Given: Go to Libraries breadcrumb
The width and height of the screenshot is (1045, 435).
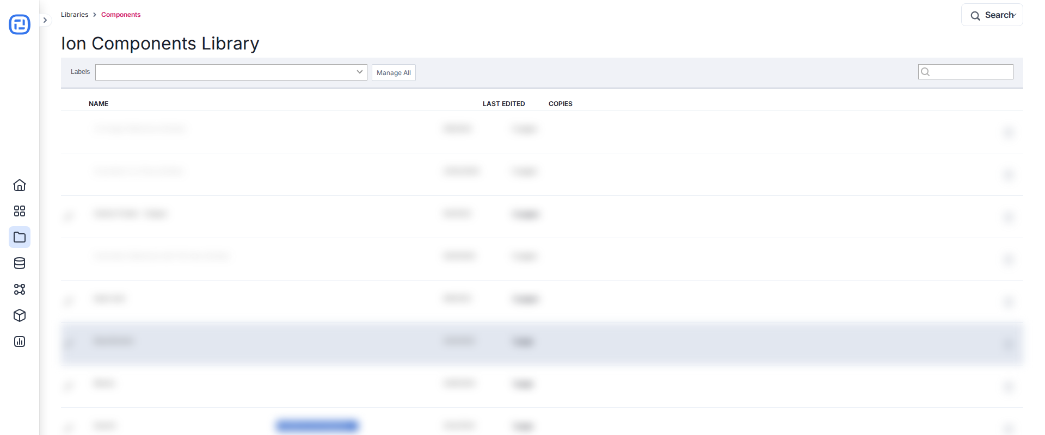Looking at the screenshot, I should point(75,15).
